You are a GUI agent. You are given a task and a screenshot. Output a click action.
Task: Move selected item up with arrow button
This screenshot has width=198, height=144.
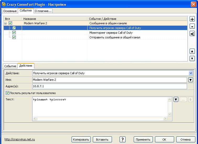point(192,51)
